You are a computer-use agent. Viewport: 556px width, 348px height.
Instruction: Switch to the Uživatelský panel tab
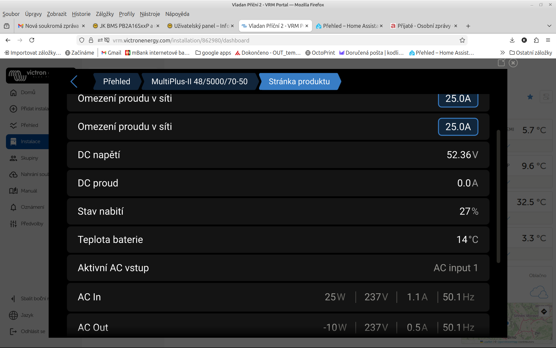[201, 26]
